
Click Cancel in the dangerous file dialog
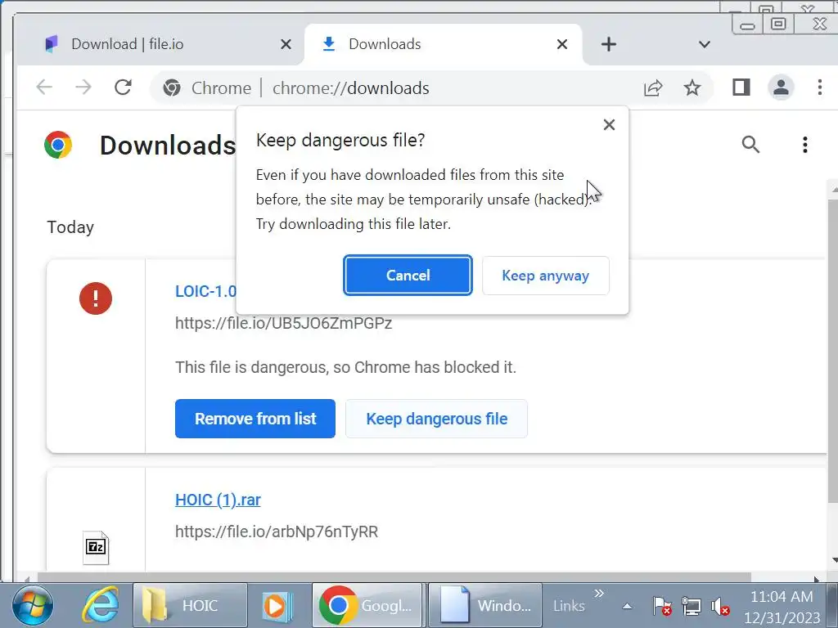[x=408, y=275]
